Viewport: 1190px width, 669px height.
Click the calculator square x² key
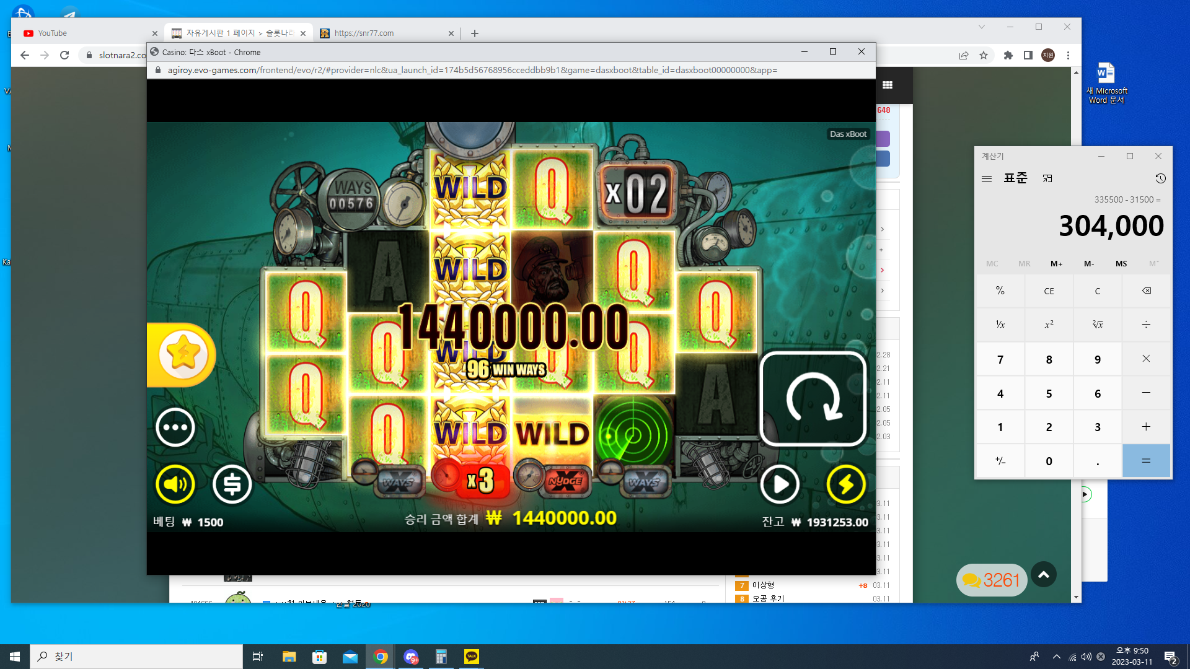coord(1049,325)
